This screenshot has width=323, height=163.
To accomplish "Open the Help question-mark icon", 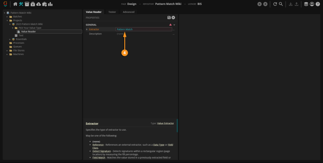I will click(318, 4).
